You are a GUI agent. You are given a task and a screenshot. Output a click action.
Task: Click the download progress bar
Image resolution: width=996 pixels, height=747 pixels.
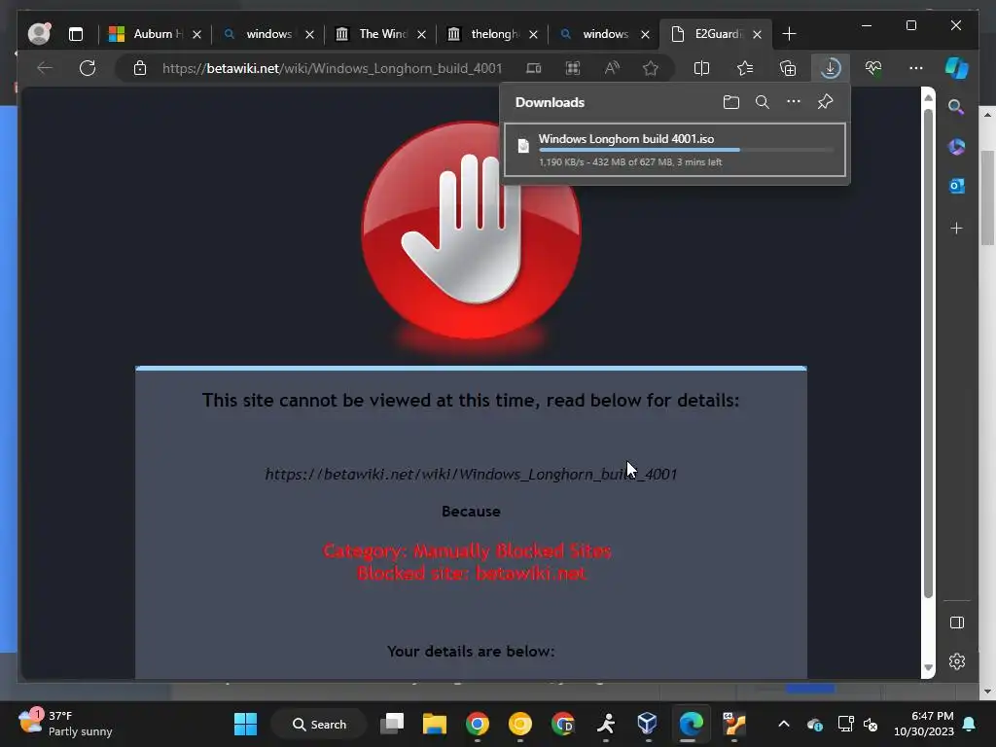686,150
